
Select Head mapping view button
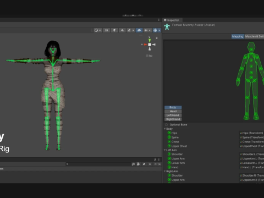pos(173,111)
